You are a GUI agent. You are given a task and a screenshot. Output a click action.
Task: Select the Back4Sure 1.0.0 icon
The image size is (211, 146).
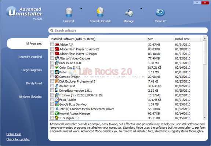coord(57,63)
